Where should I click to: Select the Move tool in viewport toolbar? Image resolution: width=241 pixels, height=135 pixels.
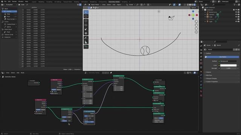(86, 21)
